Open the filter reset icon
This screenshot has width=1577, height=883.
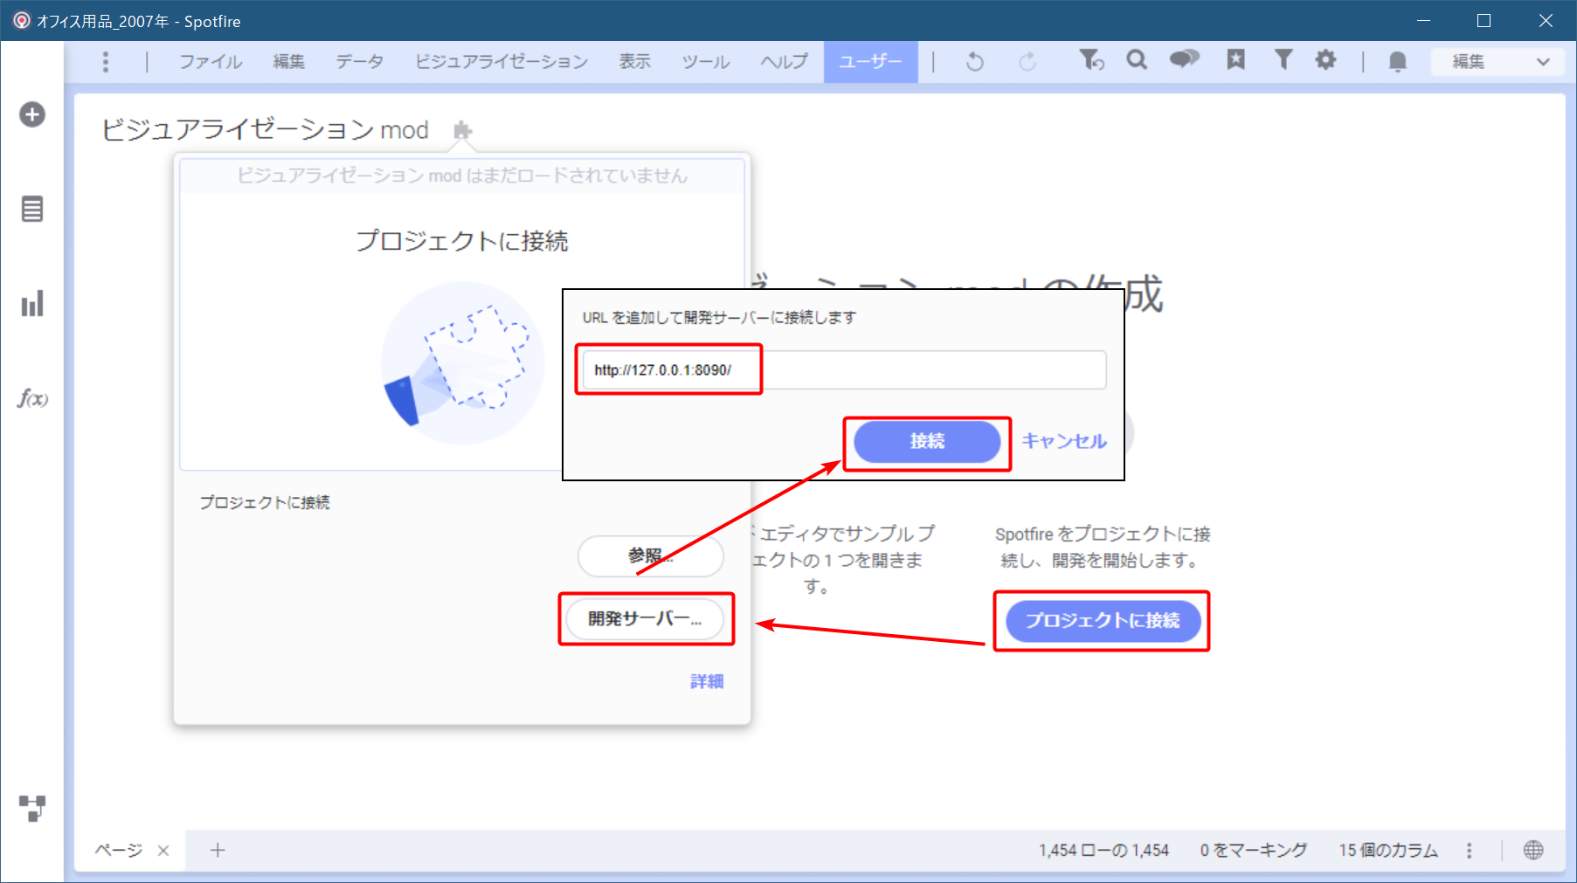tap(1091, 60)
